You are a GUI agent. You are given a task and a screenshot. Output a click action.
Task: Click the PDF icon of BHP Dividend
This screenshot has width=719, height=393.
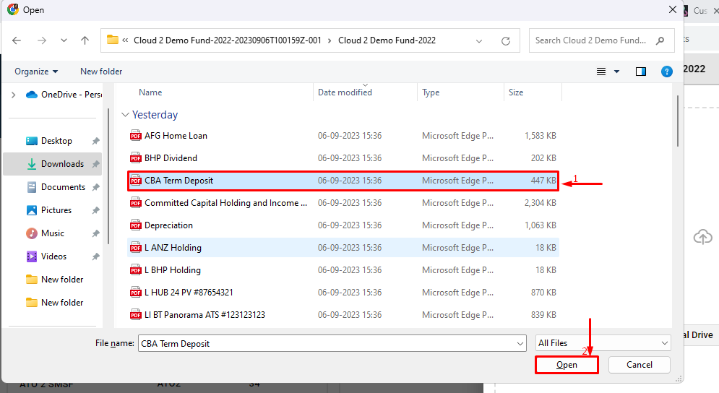click(136, 158)
